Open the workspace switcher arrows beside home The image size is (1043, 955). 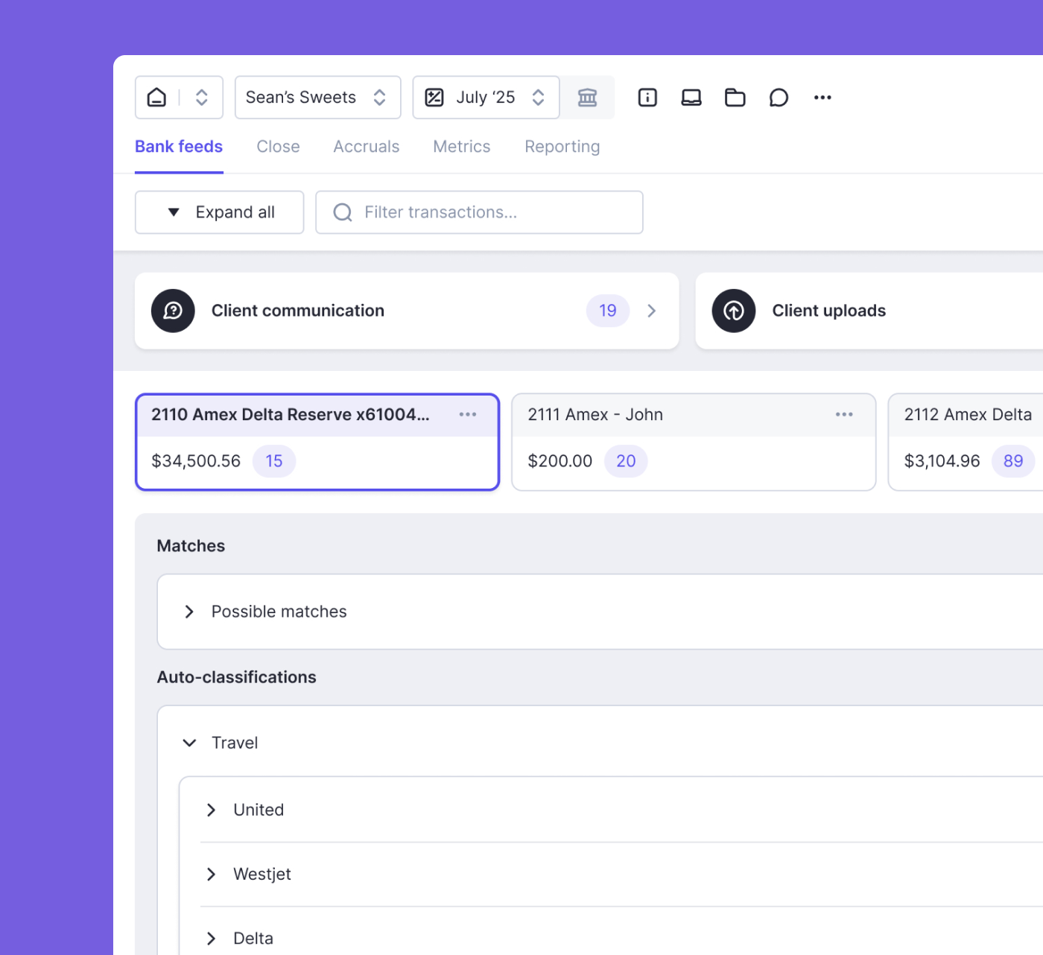click(201, 98)
